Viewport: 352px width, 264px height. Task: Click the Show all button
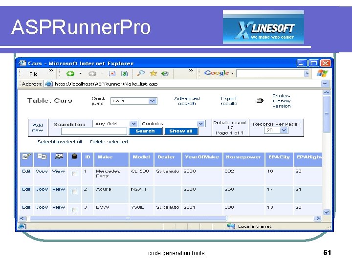coord(181,131)
